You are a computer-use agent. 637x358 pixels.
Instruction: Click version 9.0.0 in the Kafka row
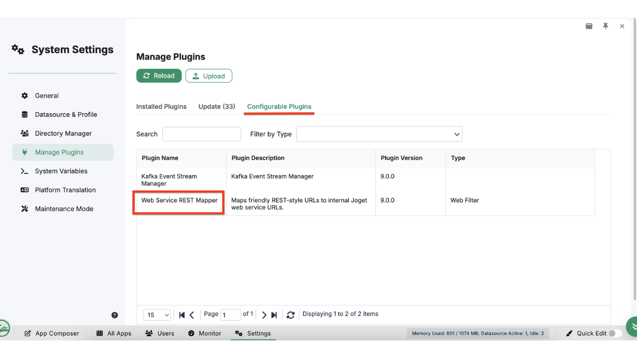click(388, 177)
